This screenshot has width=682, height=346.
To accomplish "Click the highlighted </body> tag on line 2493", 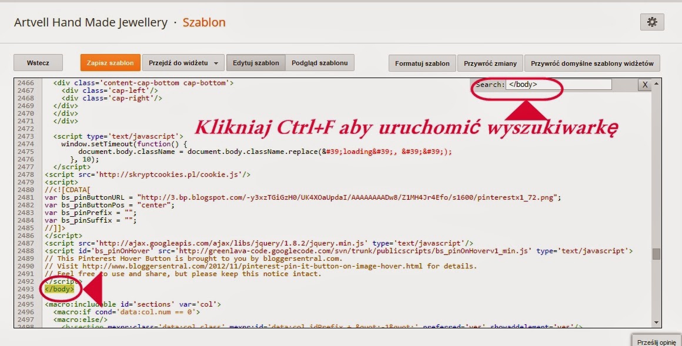I will pos(59,289).
